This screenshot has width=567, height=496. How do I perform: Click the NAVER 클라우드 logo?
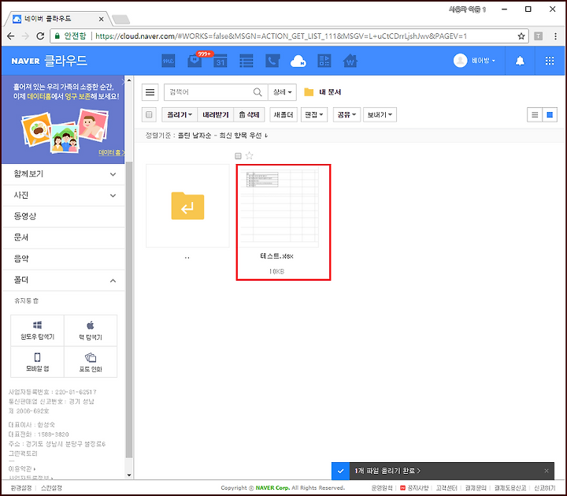49,61
